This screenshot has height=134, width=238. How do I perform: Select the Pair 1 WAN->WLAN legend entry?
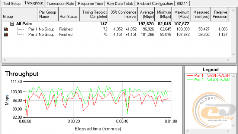208,75
